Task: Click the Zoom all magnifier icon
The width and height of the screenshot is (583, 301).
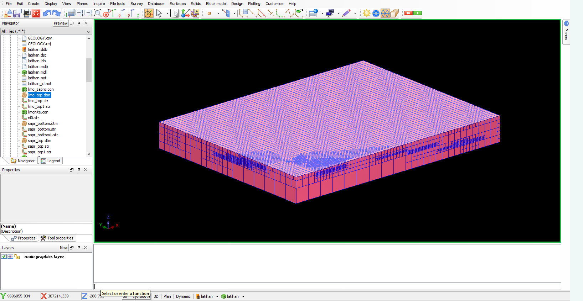Action: click(97, 14)
